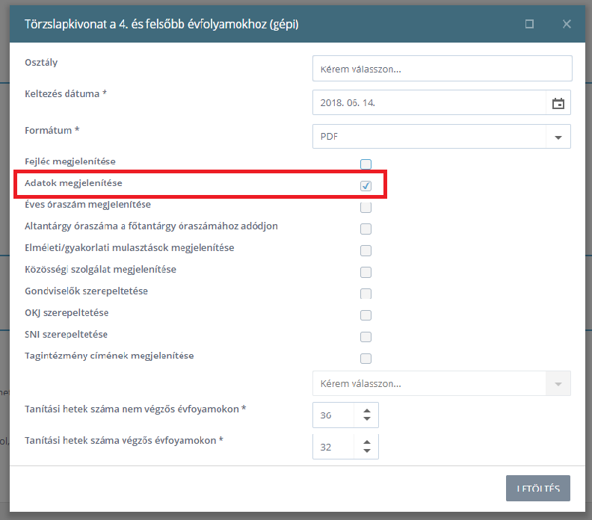Check the SNI szerepeltetése box
Viewport: 592px width, 520px height.
pos(366,337)
